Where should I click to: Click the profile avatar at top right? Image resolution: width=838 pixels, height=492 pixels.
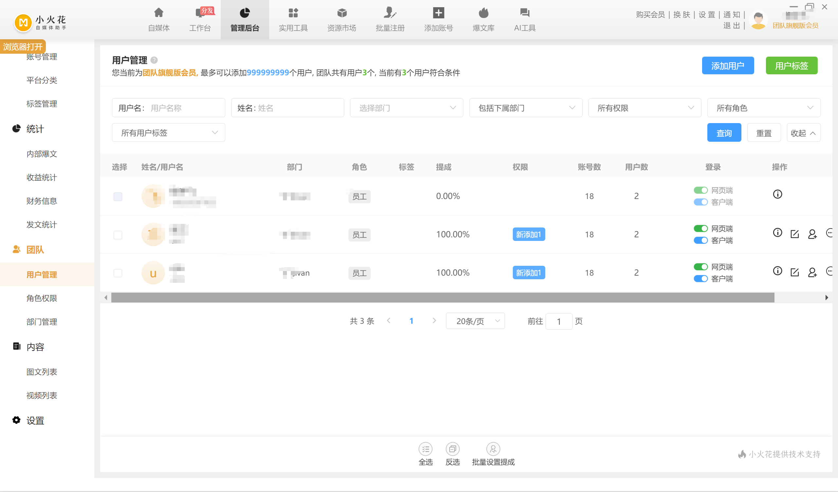point(758,20)
